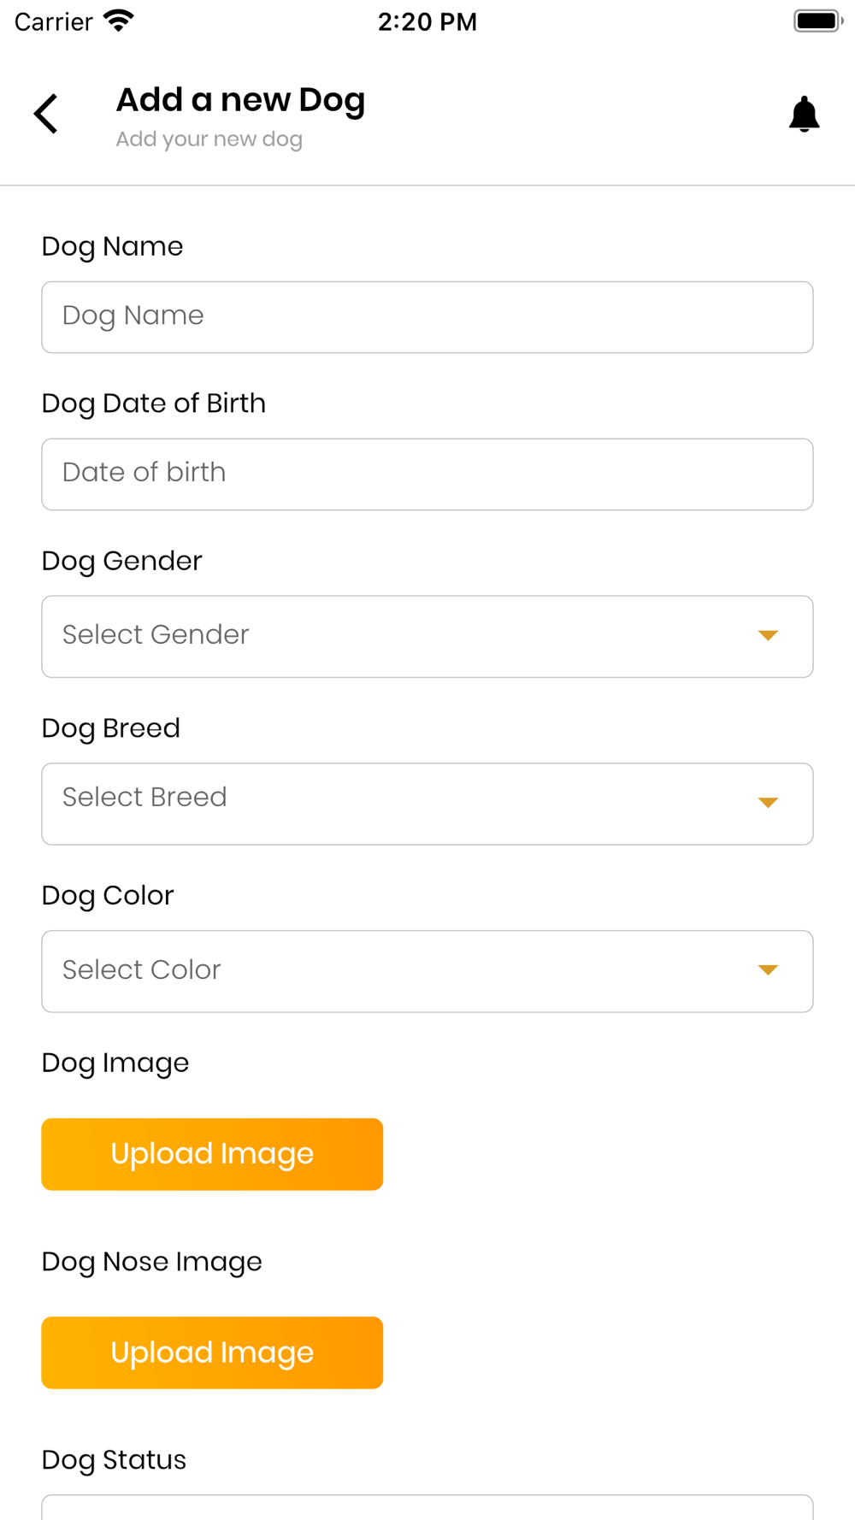Viewport: 855px width, 1520px height.
Task: Focus the Dog Name text field
Action: pyautogui.click(x=427, y=317)
